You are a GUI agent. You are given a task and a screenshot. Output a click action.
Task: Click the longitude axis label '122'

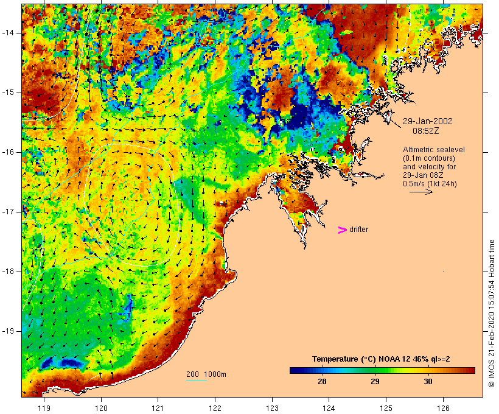[215, 409]
